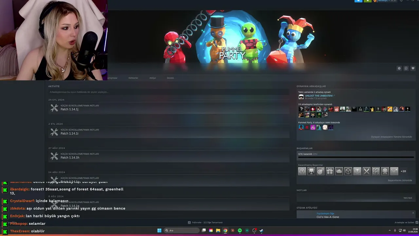
Task: View the rosette badge achievement icon
Action: [385, 171]
